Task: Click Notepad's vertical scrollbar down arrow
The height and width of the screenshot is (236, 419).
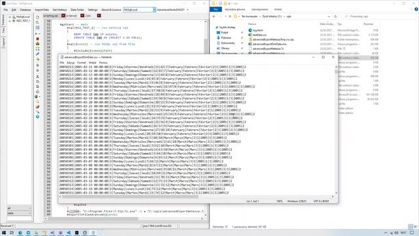Action: [x=336, y=193]
